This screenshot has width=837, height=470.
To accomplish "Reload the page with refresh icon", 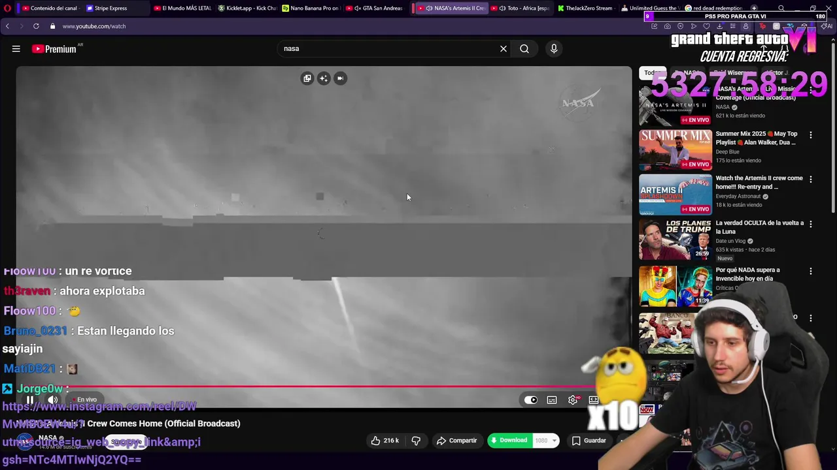I will pos(36,26).
